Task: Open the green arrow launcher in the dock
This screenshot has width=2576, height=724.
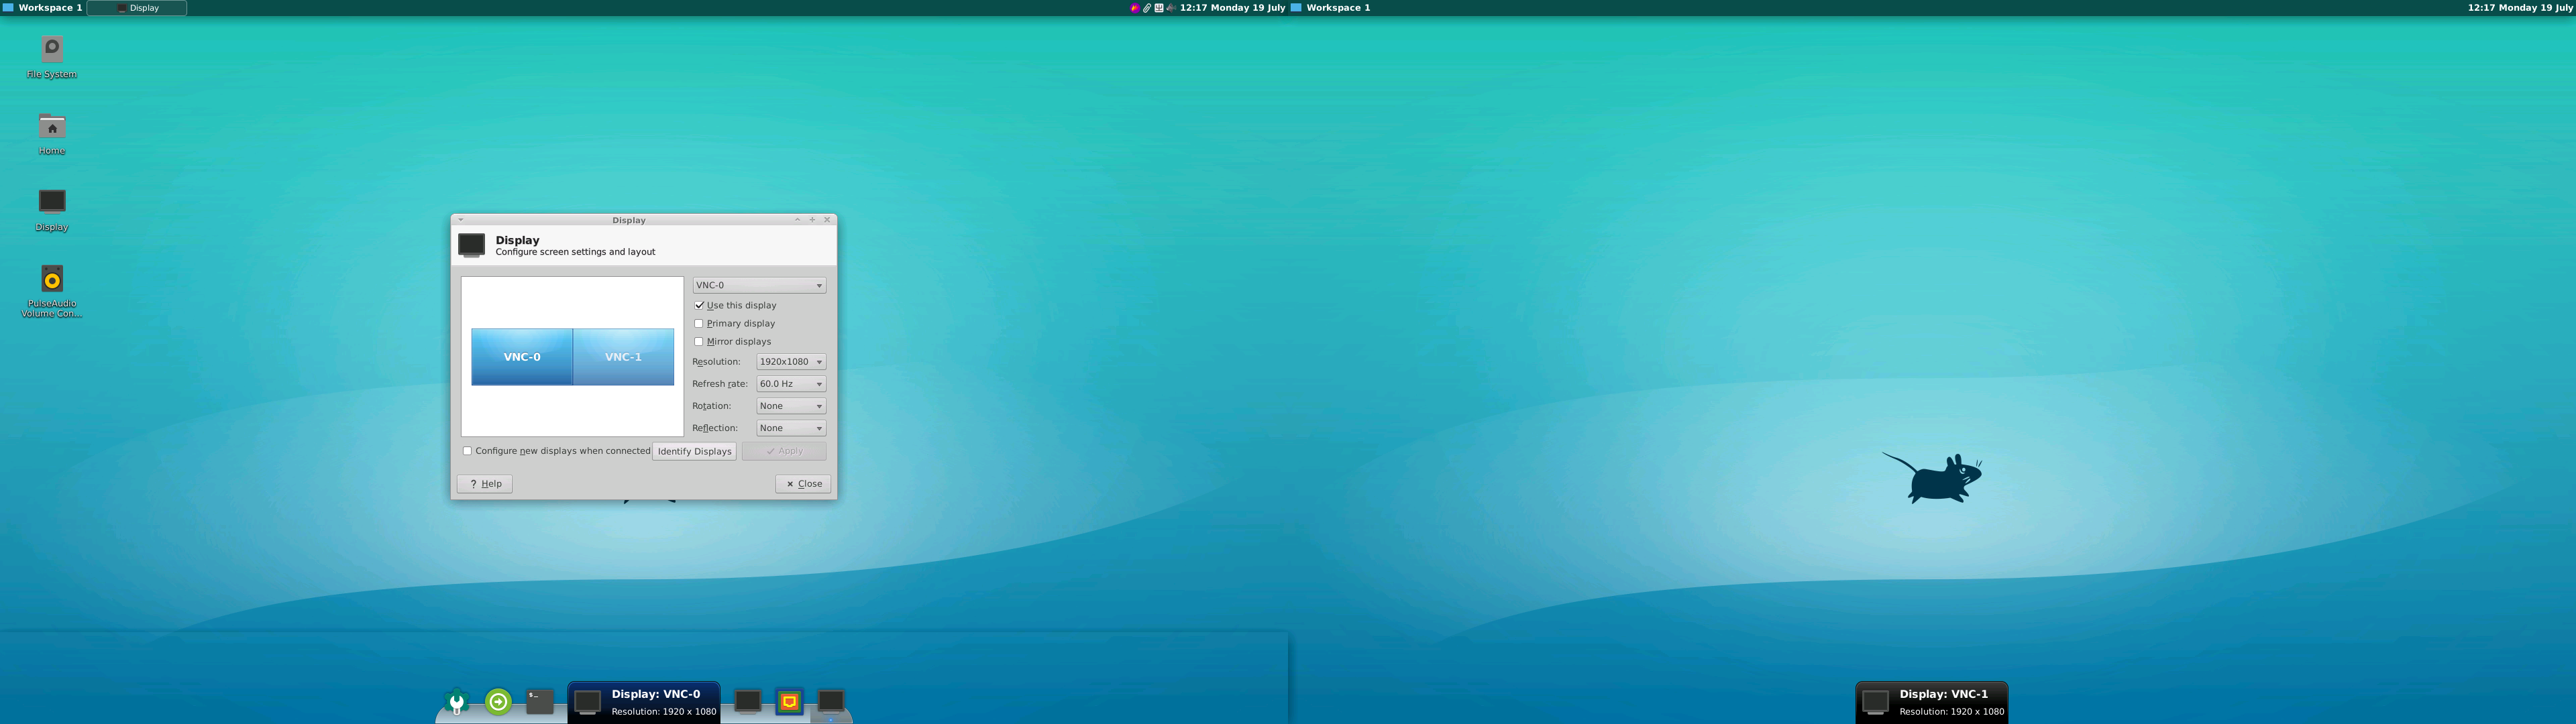Action: (497, 702)
